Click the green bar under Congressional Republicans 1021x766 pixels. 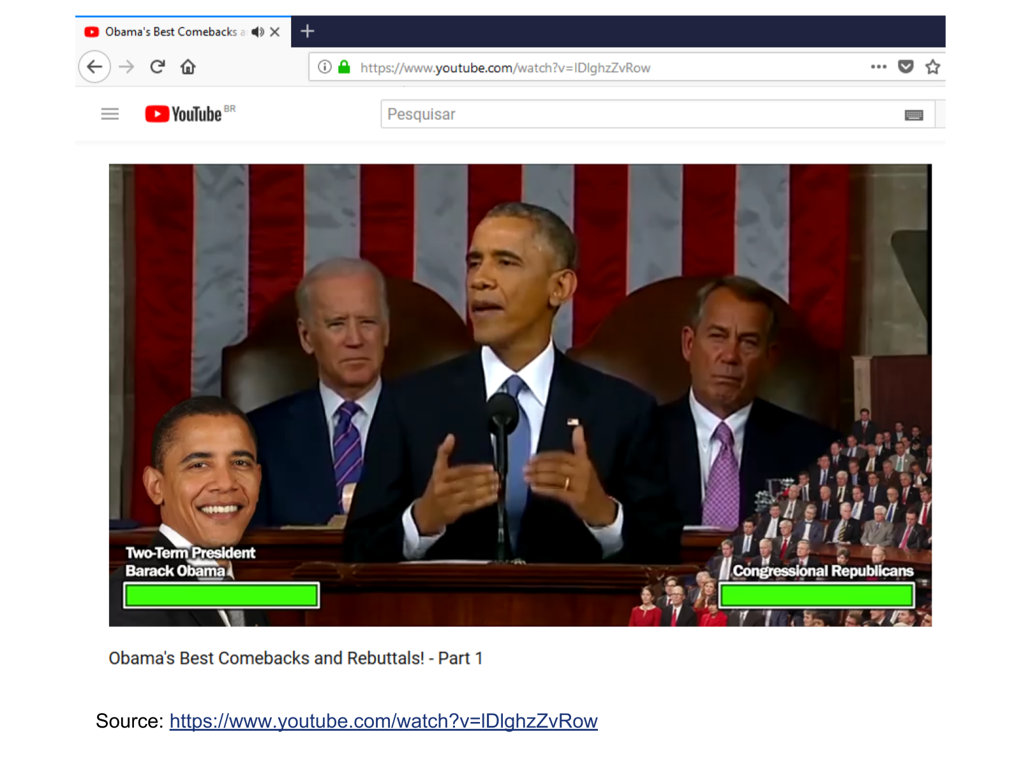[x=816, y=596]
